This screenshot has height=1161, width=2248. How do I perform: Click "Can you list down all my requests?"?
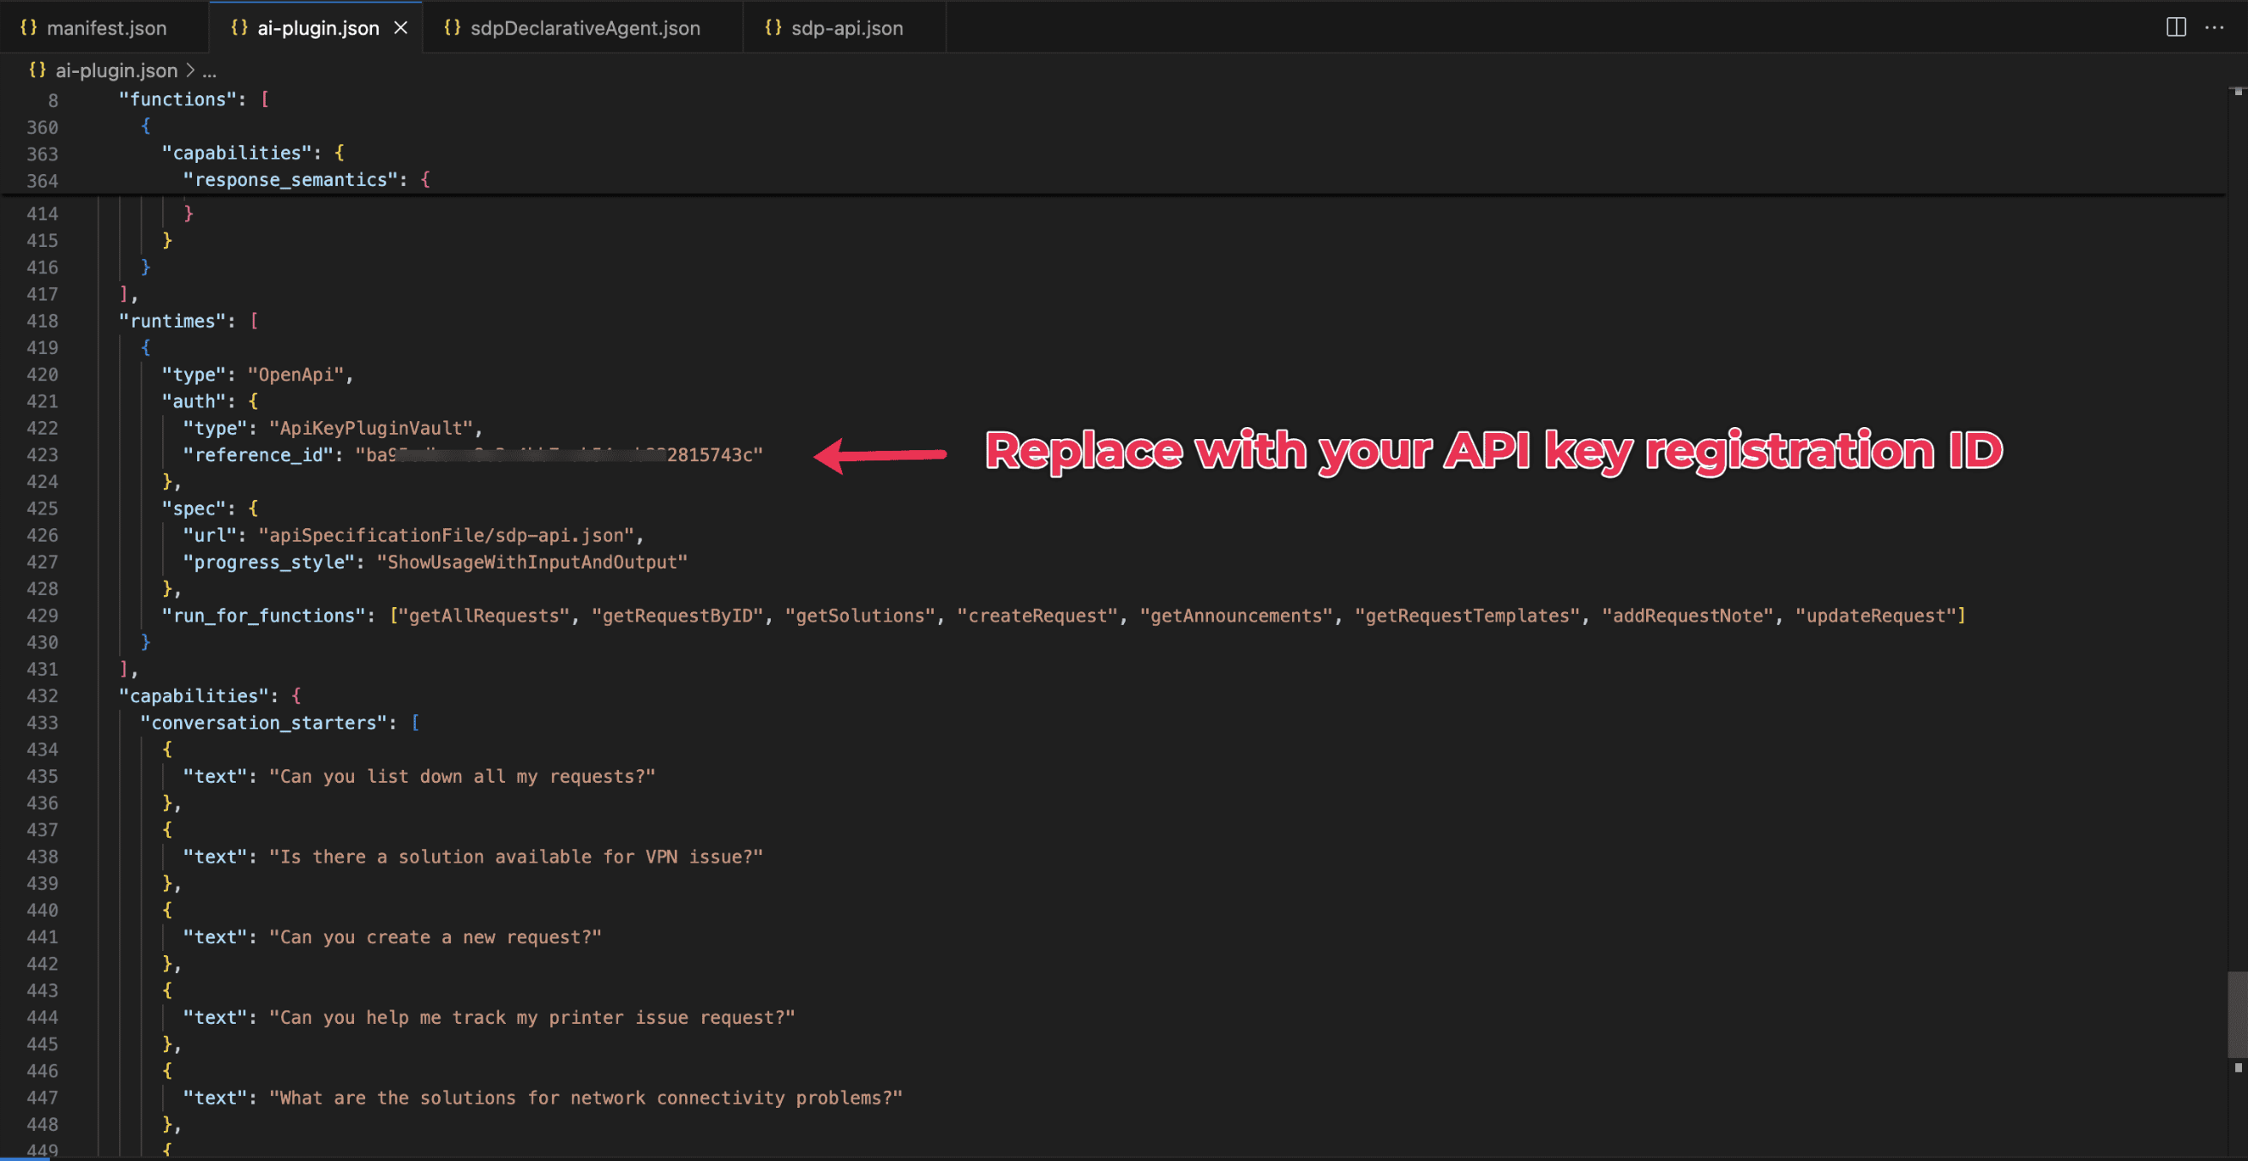pyautogui.click(x=462, y=777)
